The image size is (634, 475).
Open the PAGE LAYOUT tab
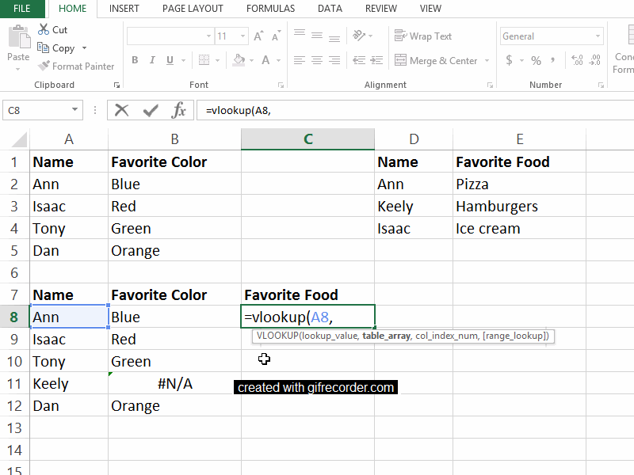pyautogui.click(x=193, y=9)
